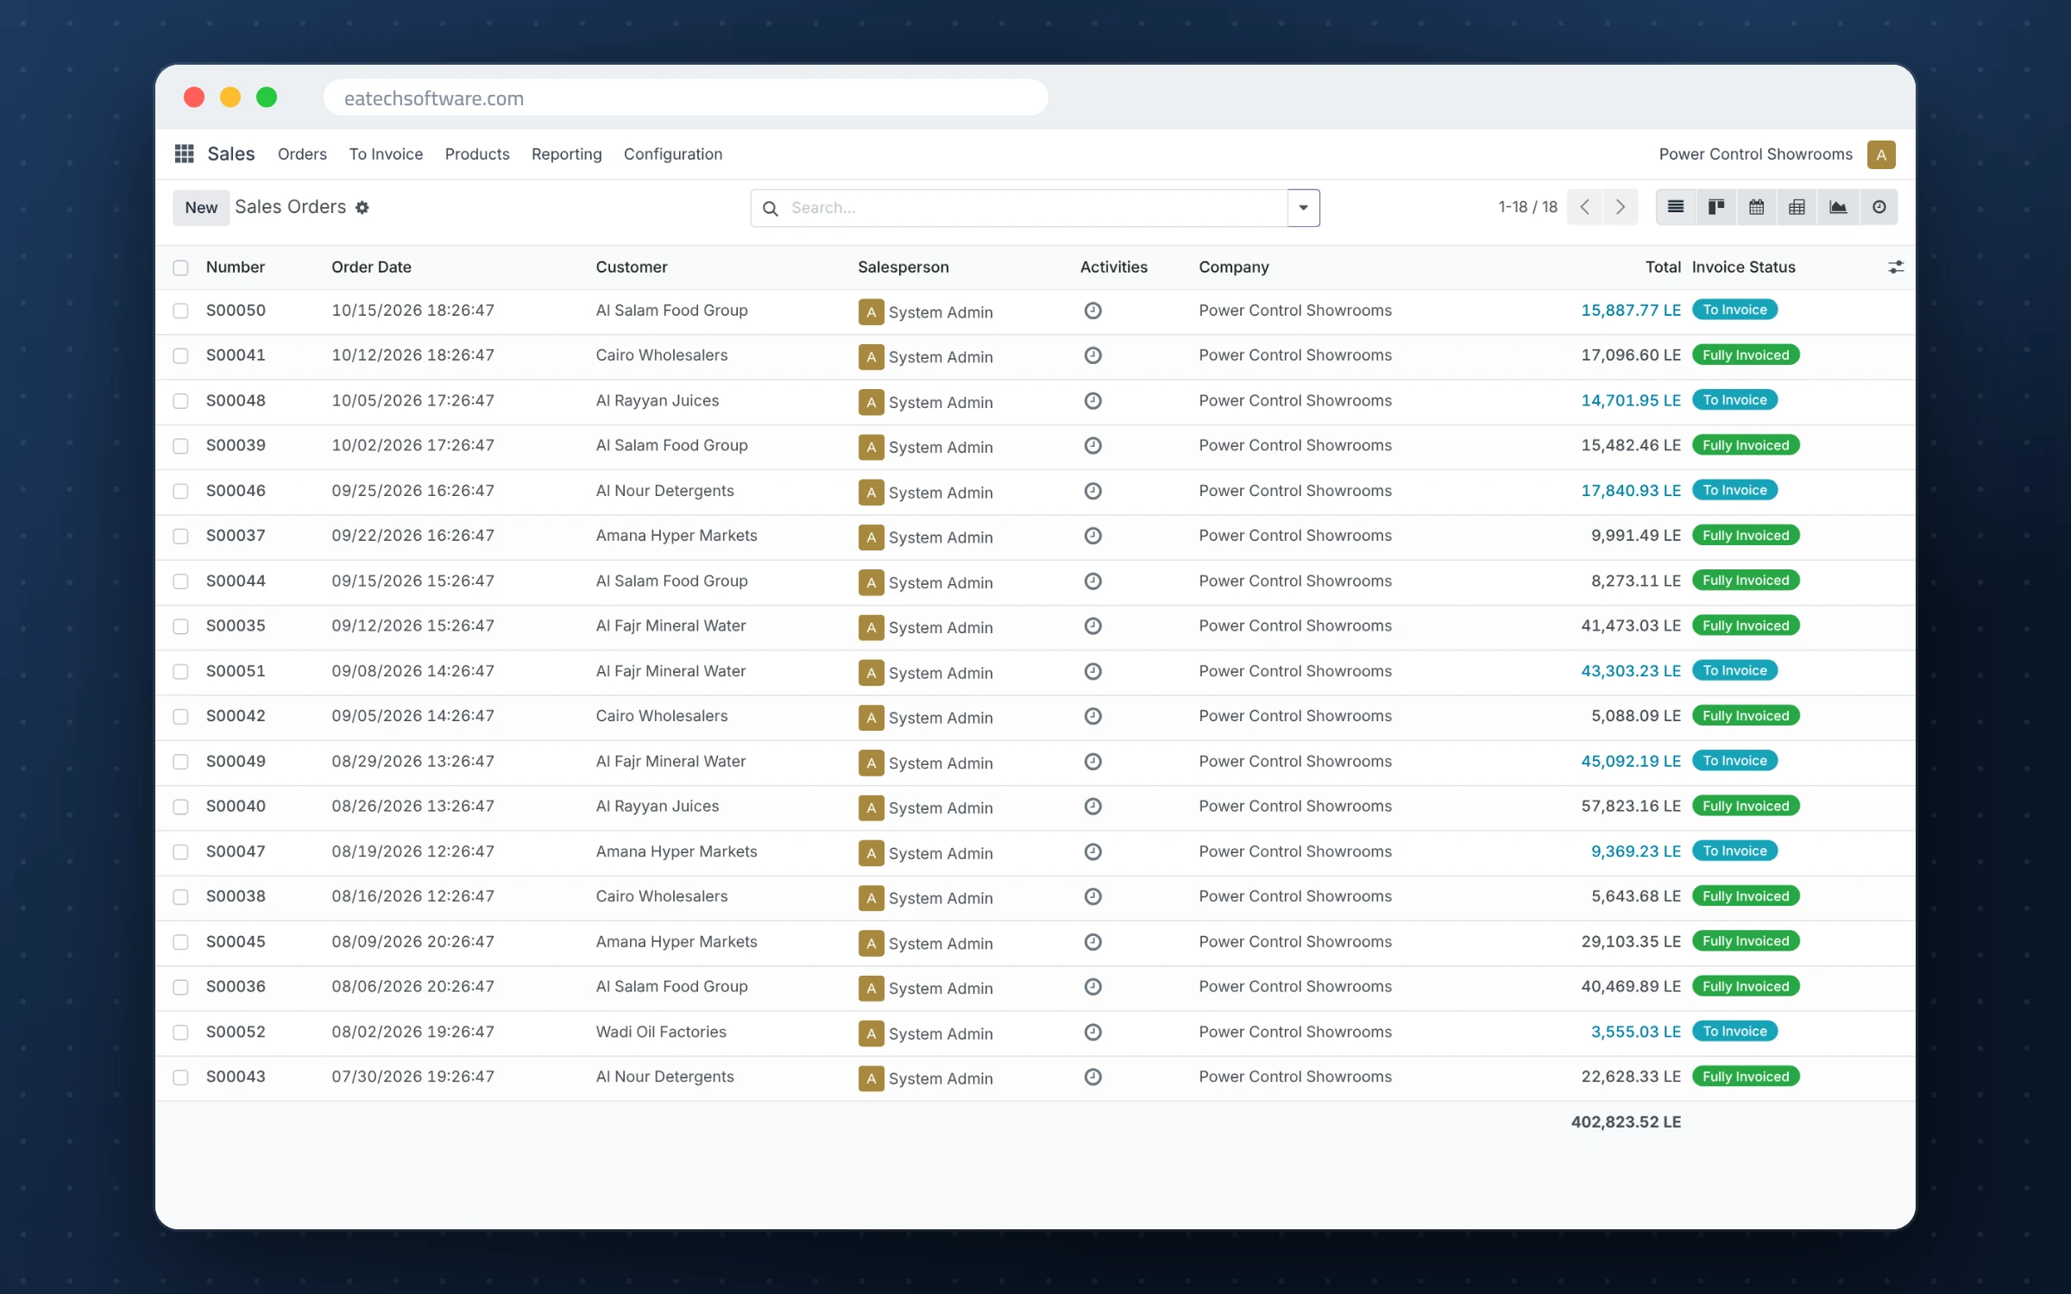This screenshot has height=1294, width=2071.
Task: Open the Configuration menu
Action: (x=673, y=154)
